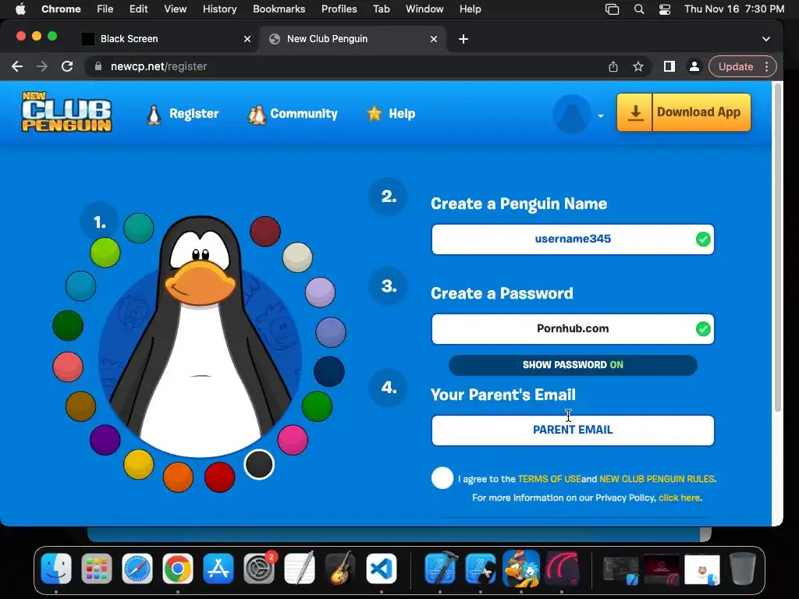The height and width of the screenshot is (599, 799).
Task: Close the New Club Penguin tab
Action: (x=434, y=39)
